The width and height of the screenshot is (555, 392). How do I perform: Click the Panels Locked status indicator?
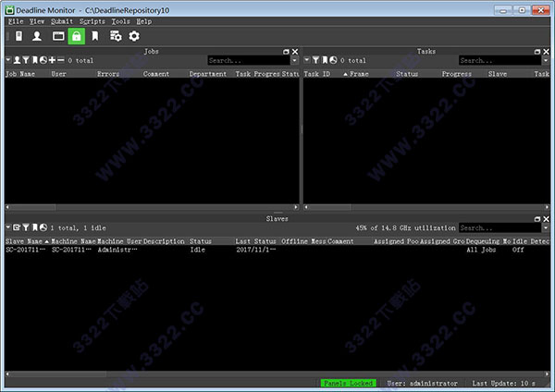tap(349, 383)
